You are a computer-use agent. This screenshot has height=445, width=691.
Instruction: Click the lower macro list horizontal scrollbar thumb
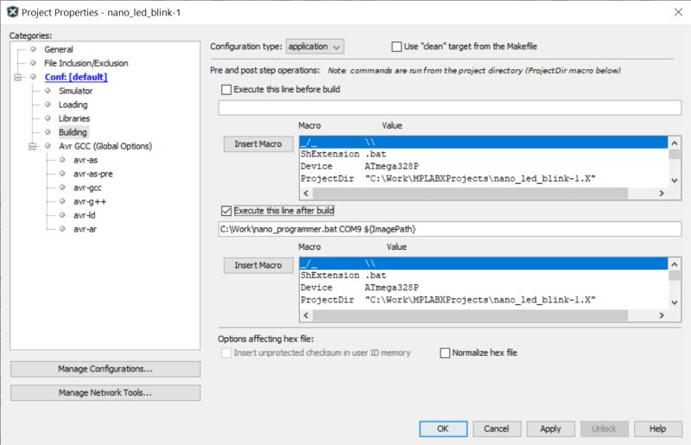point(470,315)
